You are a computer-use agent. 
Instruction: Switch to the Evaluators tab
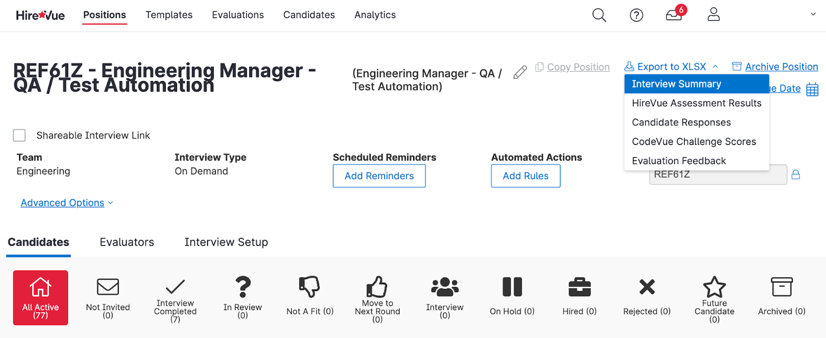(126, 242)
